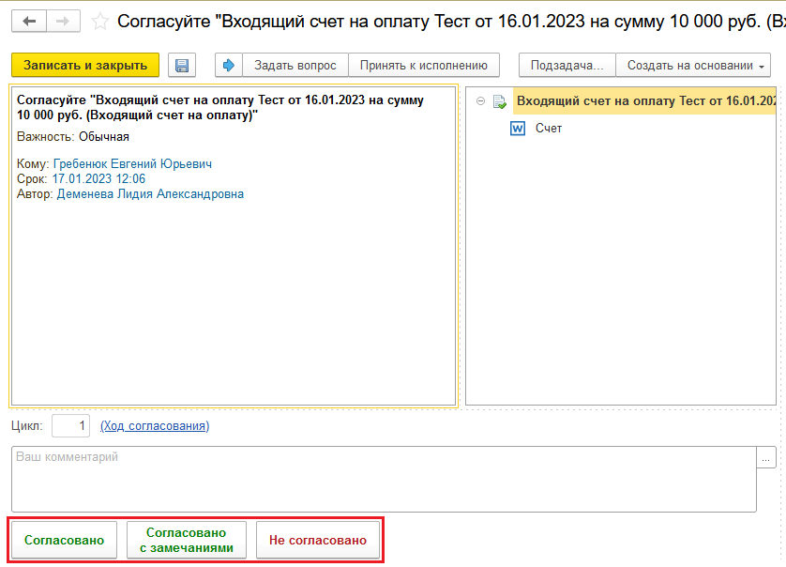Viewport: 786px width, 567px height.
Task: Open the comment editor via ellipsis button
Action: click(x=767, y=458)
